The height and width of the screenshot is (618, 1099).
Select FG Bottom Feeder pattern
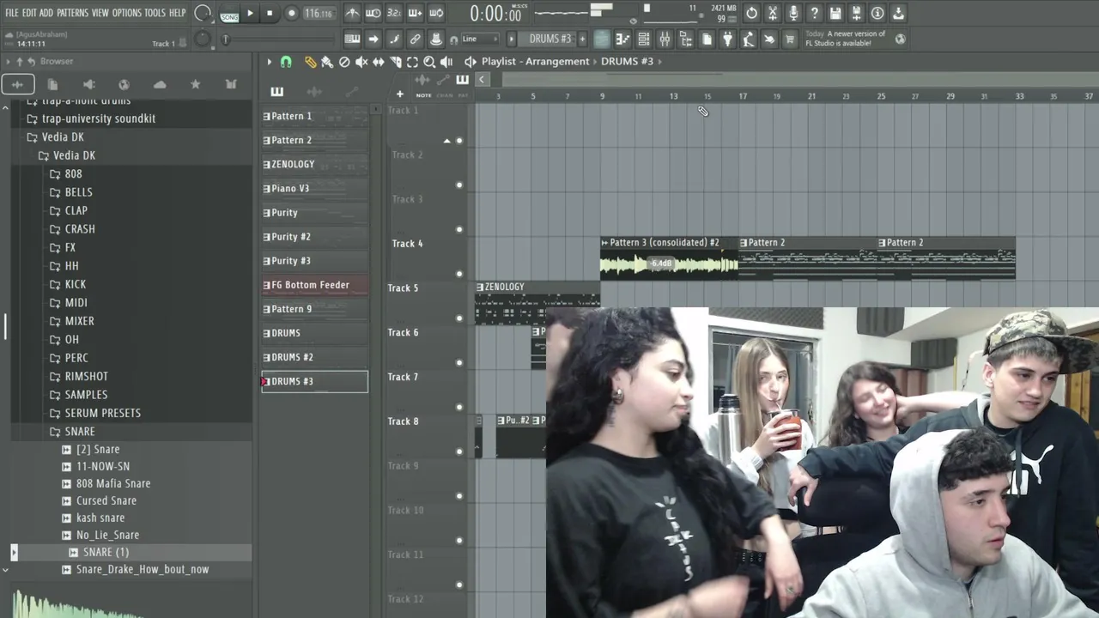click(314, 285)
